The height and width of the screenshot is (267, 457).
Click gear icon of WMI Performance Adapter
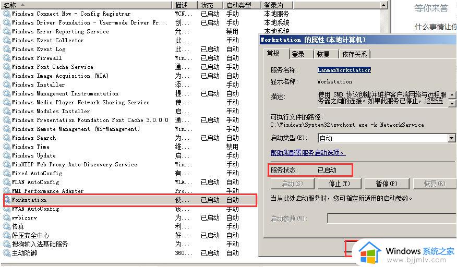(x=6, y=191)
